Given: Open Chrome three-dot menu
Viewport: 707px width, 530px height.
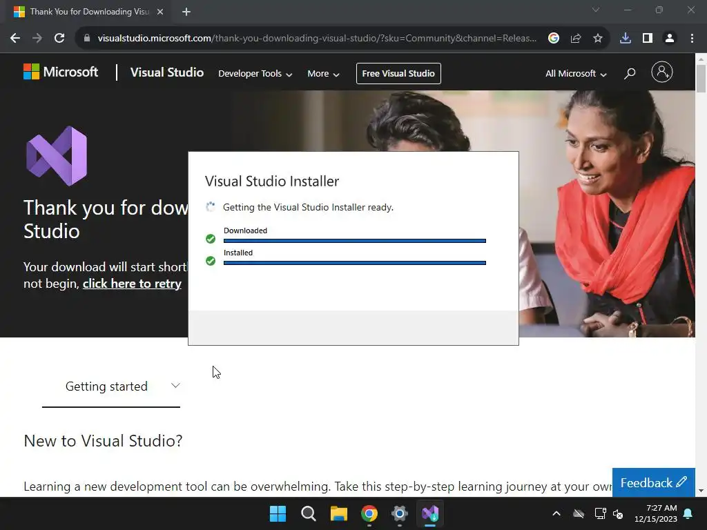Looking at the screenshot, I should (x=692, y=39).
